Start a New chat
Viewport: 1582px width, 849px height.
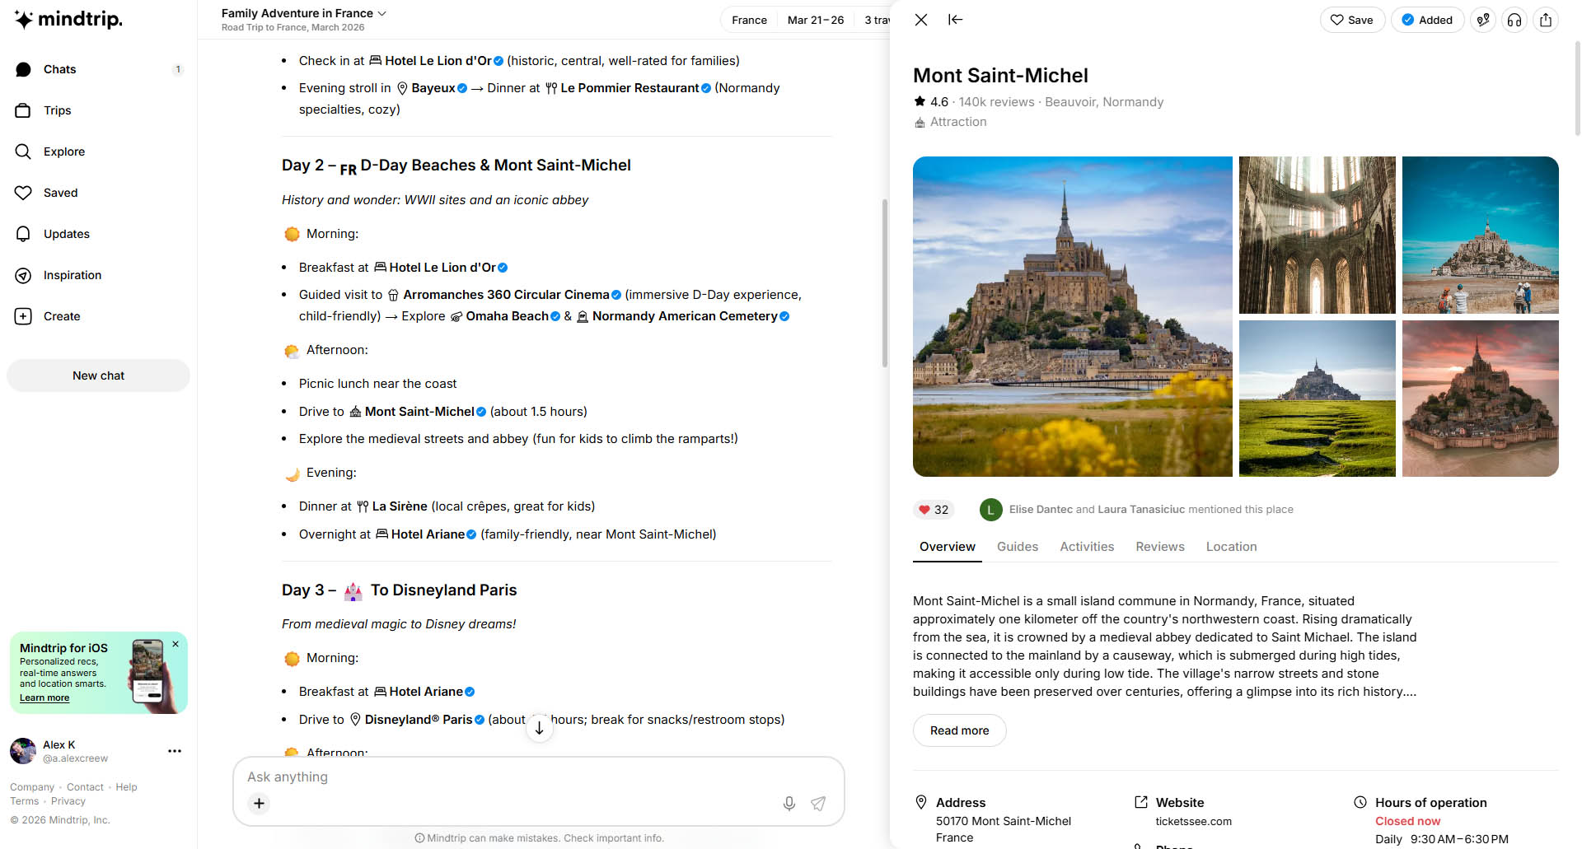click(98, 376)
